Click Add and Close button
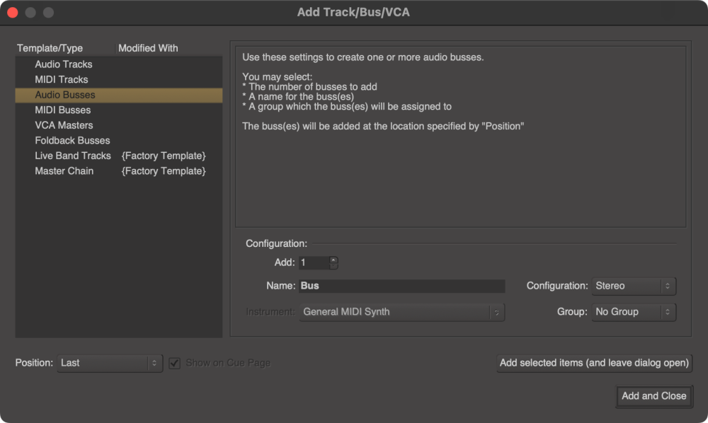Screen dimensions: 708x423 pyautogui.click(x=653, y=396)
